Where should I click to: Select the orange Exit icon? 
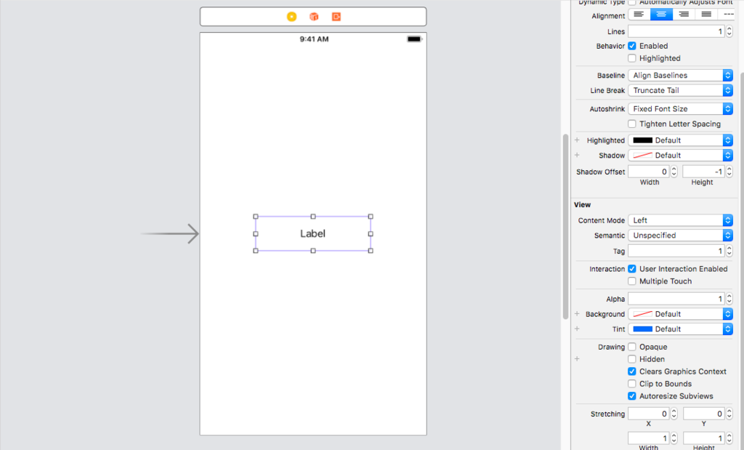pos(336,17)
